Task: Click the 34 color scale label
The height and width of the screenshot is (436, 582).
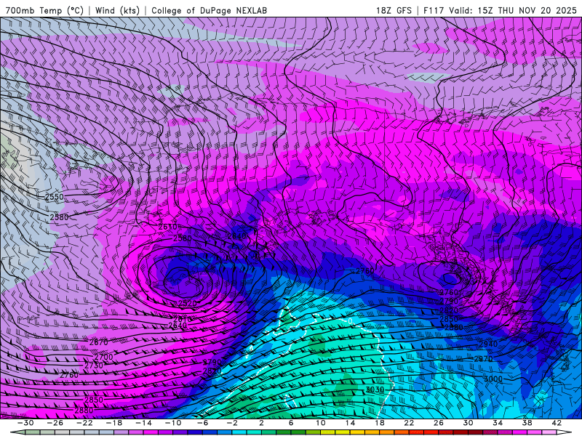Action: tap(498, 423)
